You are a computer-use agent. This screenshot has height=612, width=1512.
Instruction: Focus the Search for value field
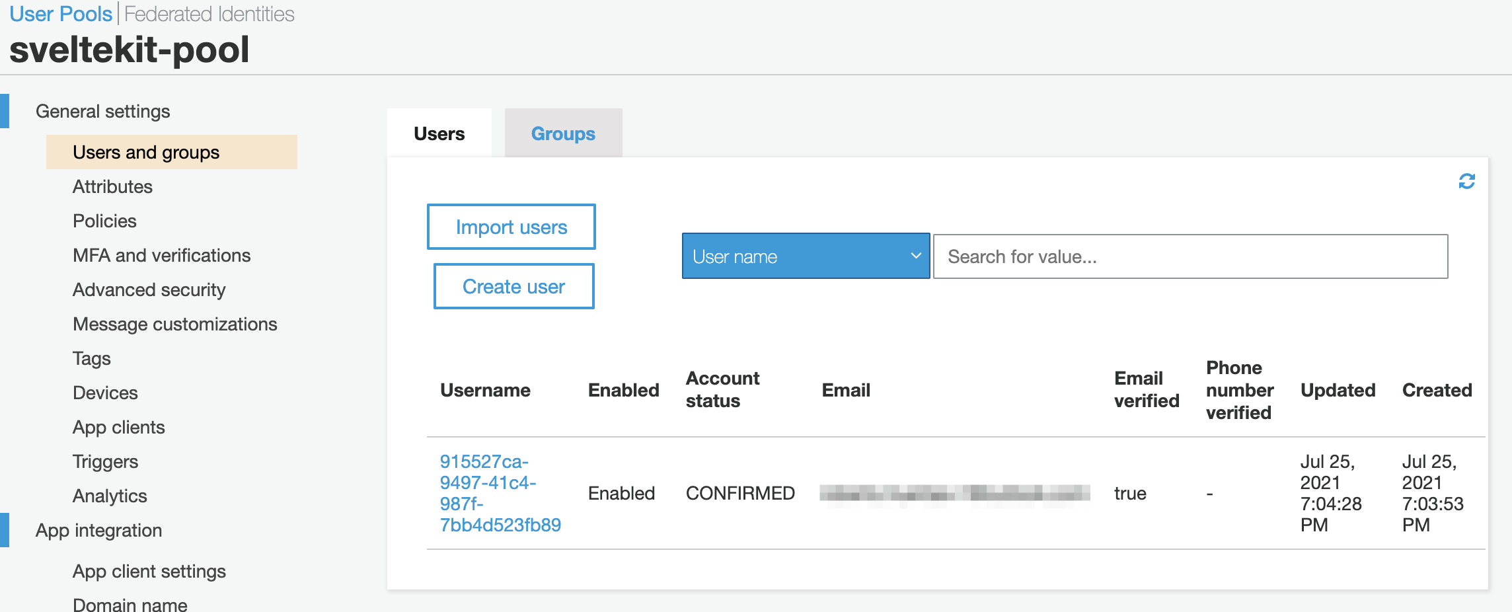1190,256
